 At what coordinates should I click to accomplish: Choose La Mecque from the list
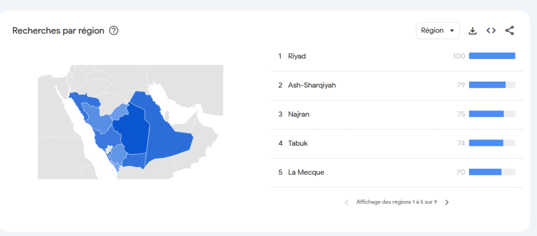pos(306,172)
